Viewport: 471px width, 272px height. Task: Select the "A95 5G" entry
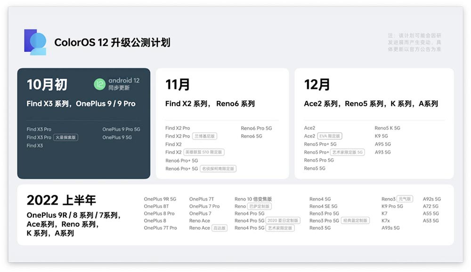pos(382,144)
